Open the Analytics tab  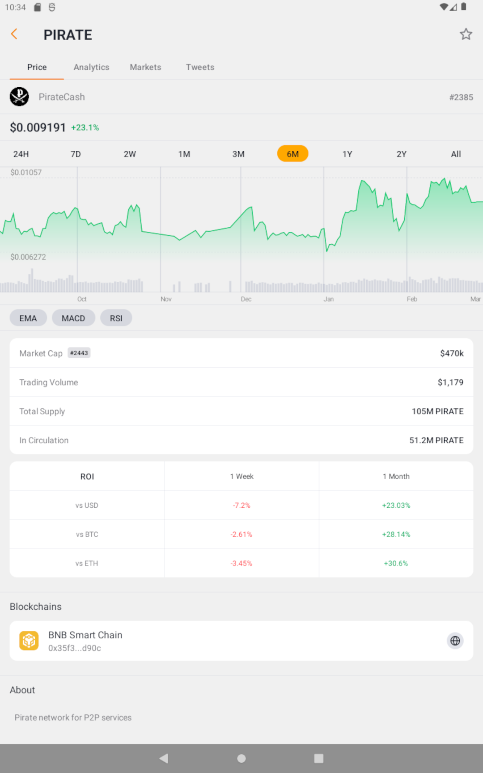pyautogui.click(x=91, y=67)
